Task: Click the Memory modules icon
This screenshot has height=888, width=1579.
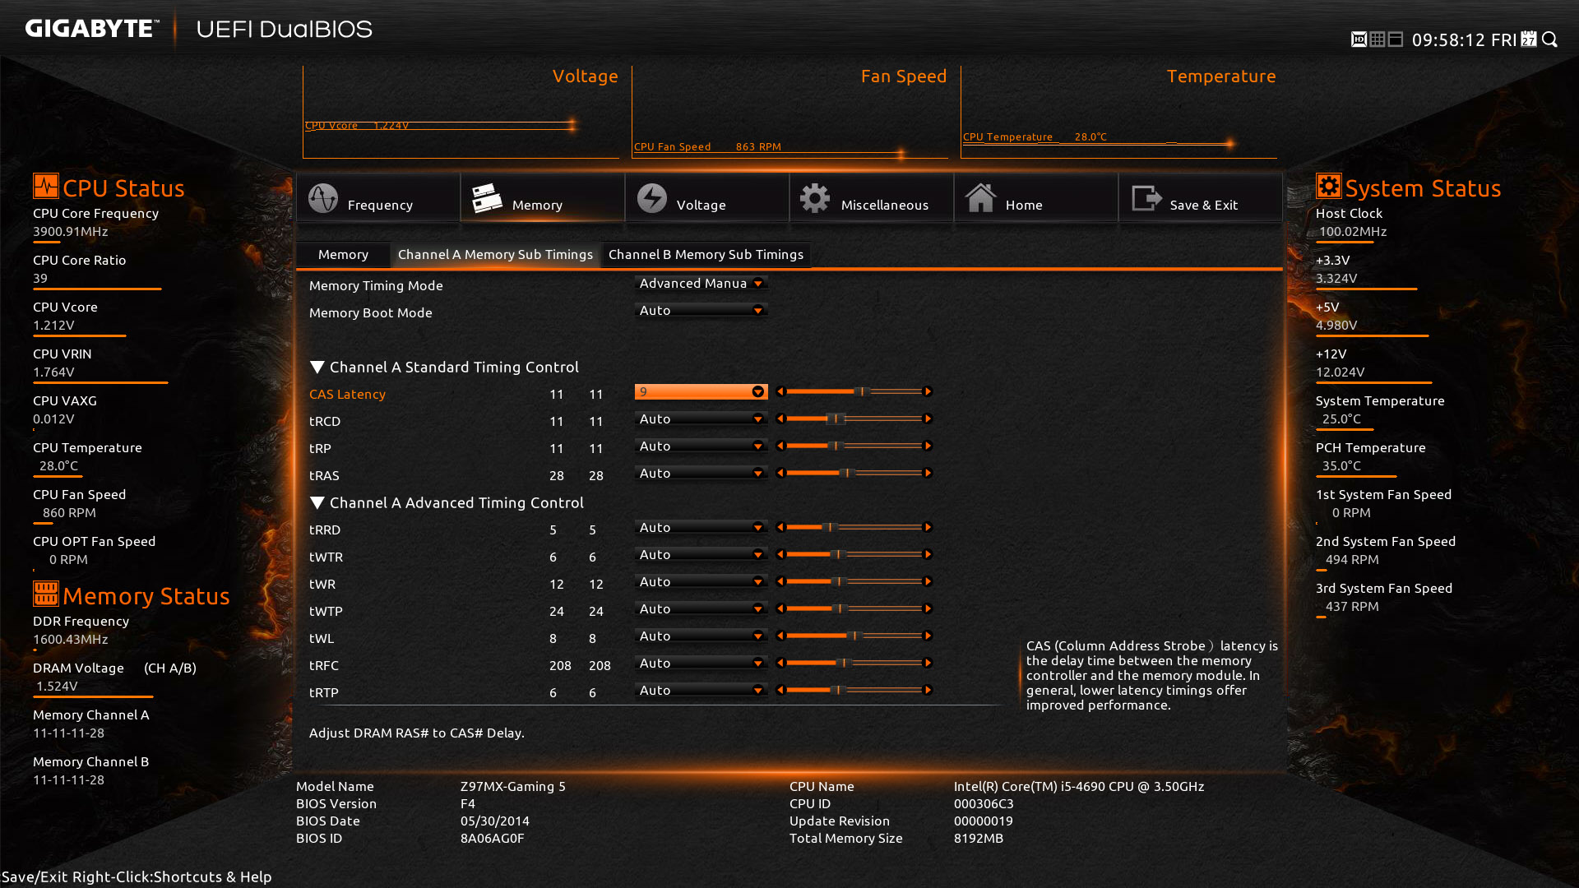Action: 487,198
